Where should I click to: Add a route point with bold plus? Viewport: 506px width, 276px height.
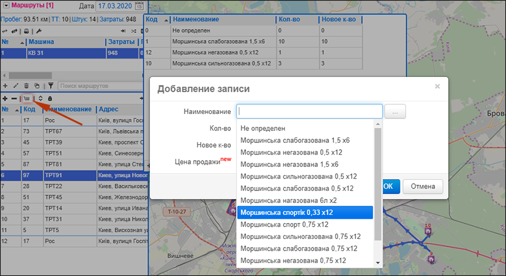[x=5, y=99]
